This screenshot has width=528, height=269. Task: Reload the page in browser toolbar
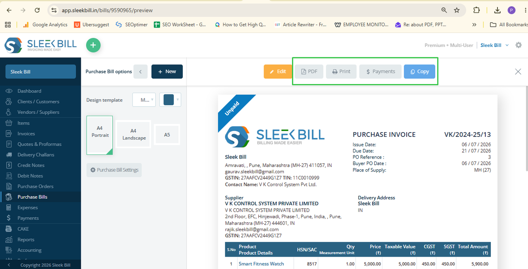[38, 10]
